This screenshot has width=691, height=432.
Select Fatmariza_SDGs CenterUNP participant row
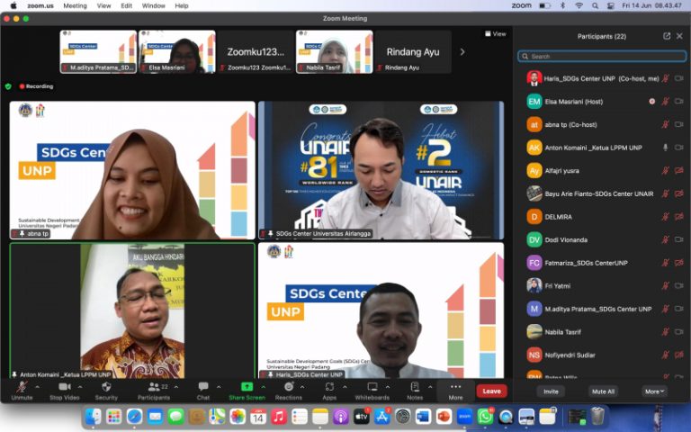click(x=602, y=263)
